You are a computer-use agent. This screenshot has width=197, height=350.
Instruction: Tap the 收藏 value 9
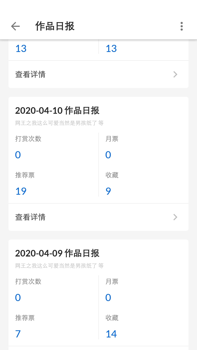click(108, 191)
